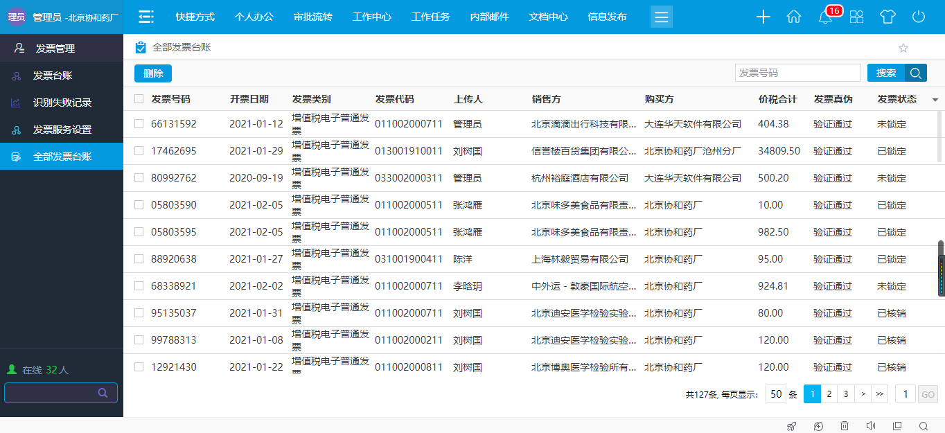Click the plus icon in header
945x433 pixels.
[x=763, y=17]
